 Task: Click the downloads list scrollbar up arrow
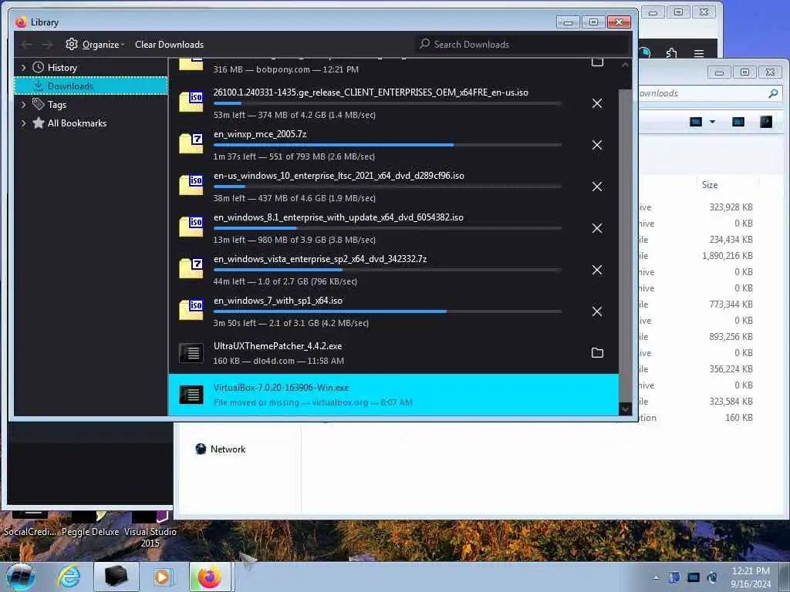point(625,65)
